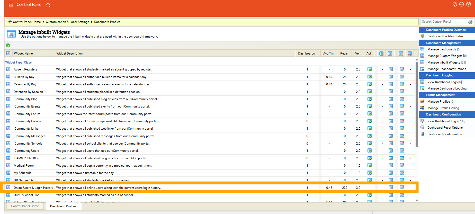Click edit icon for Online Users & Login History
The height and width of the screenshot is (214, 475).
pyautogui.click(x=402, y=188)
